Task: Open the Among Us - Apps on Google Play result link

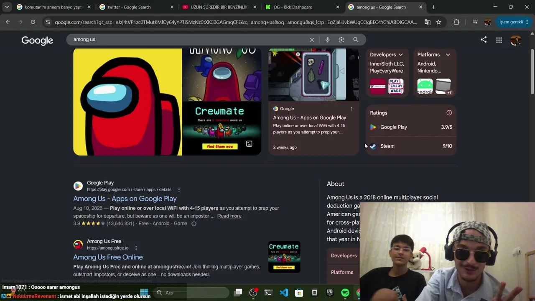Action: pyautogui.click(x=125, y=199)
